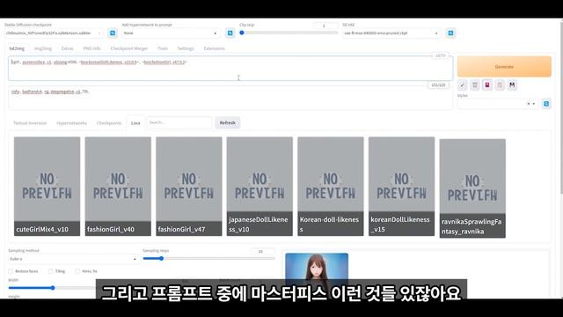Click into the negative prompt text box
Screen dimensions: 563x317
click(x=230, y=98)
